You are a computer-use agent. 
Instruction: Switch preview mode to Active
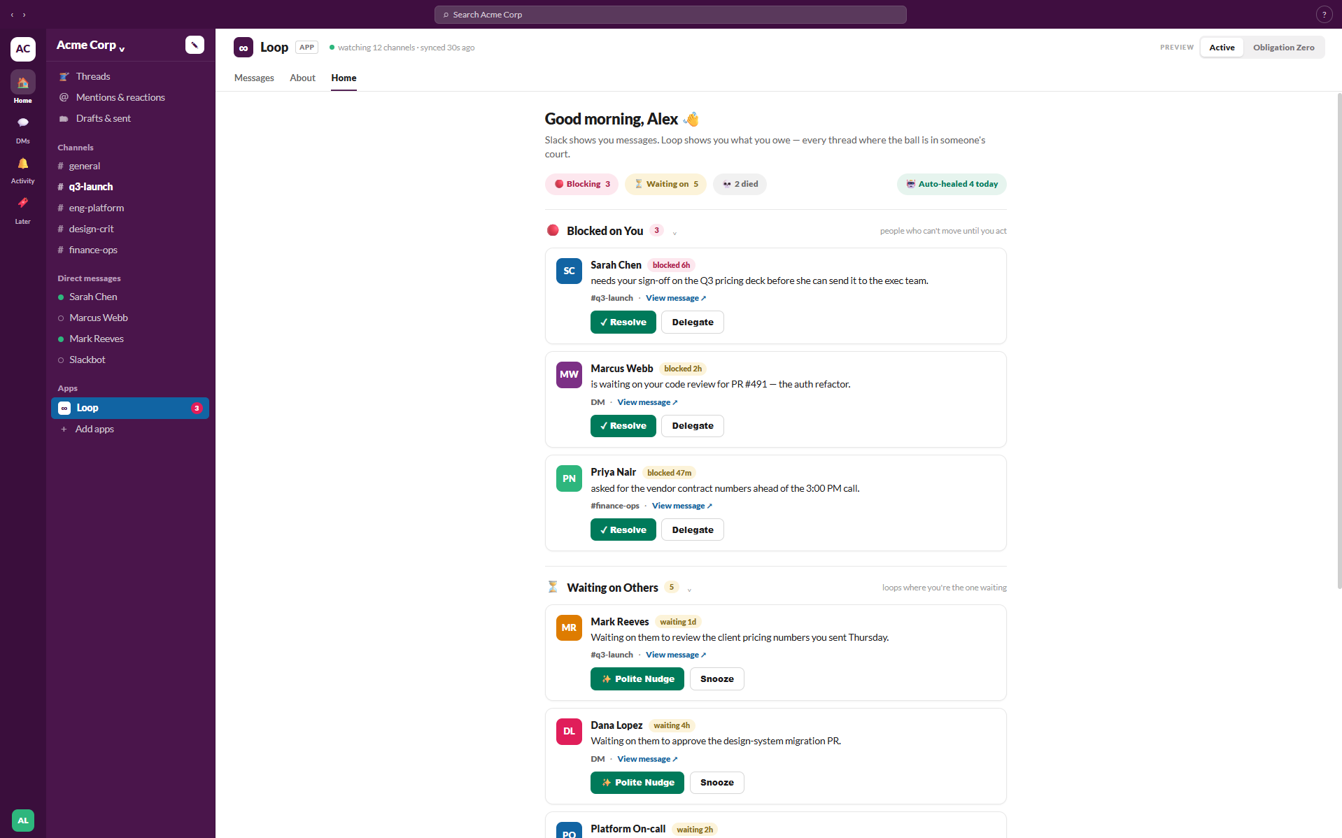[1222, 48]
